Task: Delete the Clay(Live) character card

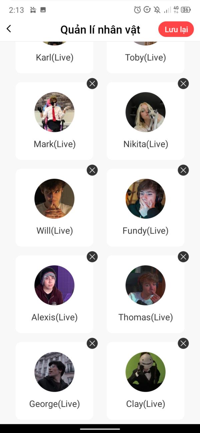Action: [x=183, y=343]
